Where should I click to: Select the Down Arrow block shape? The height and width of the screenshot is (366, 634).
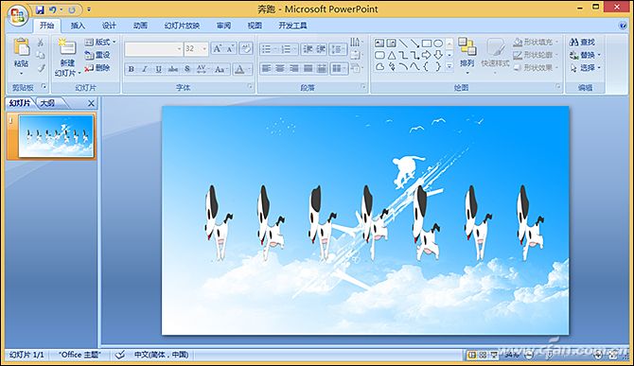click(438, 55)
